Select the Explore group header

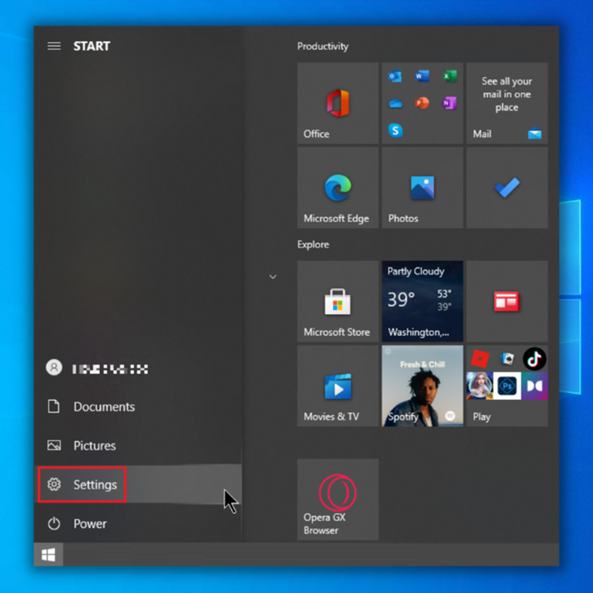pyautogui.click(x=313, y=244)
